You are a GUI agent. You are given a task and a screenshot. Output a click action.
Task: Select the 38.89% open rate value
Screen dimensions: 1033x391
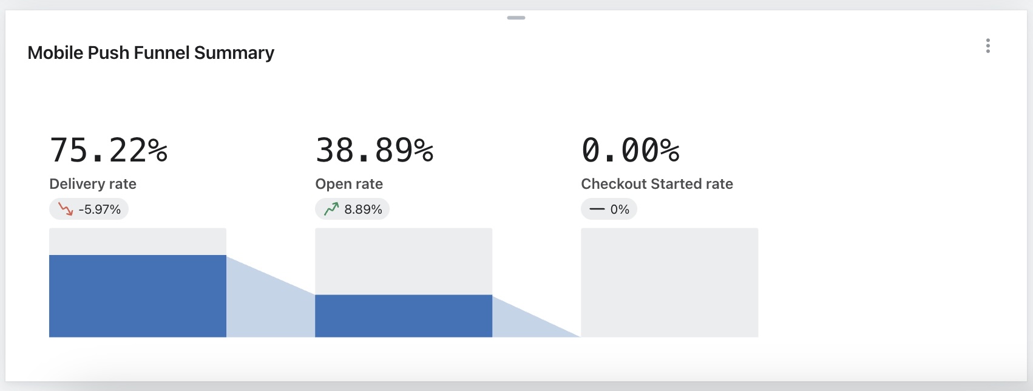tap(374, 150)
